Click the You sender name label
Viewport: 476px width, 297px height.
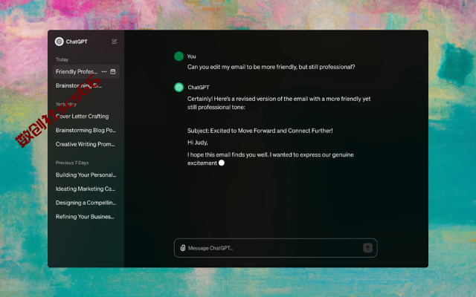(x=192, y=56)
